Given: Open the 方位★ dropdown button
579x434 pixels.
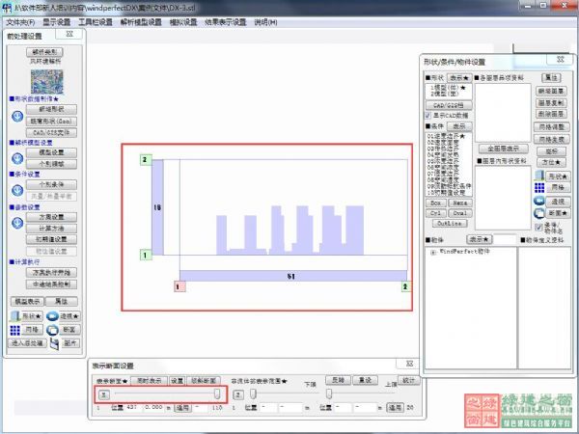Looking at the screenshot, I should [553, 164].
